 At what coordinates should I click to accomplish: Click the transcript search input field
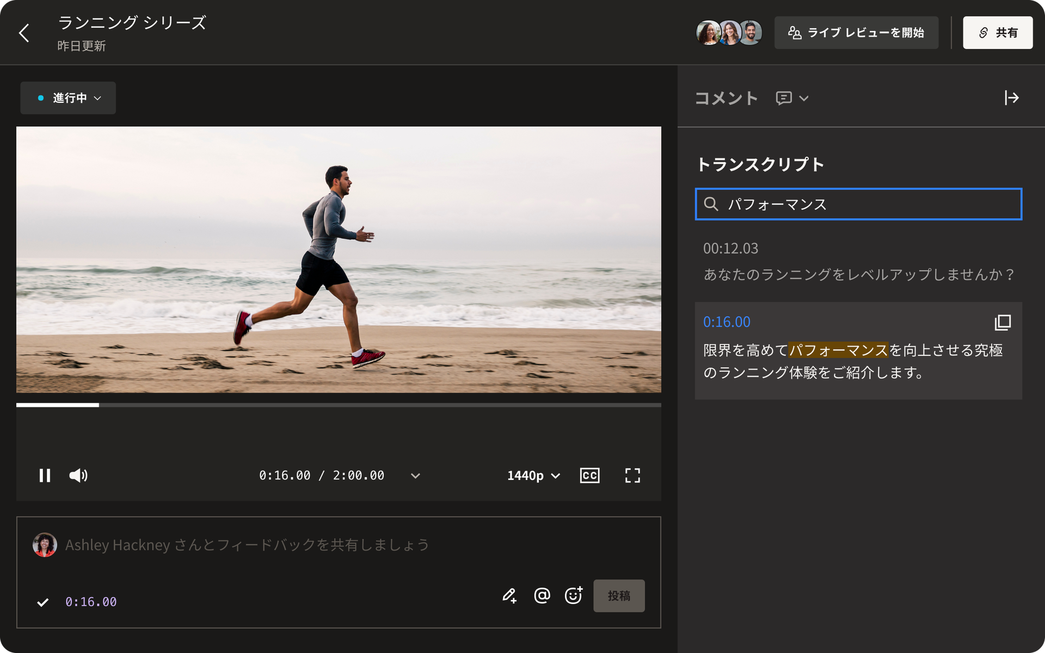(858, 205)
